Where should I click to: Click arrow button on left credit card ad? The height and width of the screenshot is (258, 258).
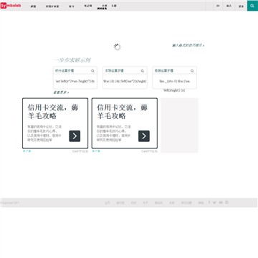tap(75, 136)
